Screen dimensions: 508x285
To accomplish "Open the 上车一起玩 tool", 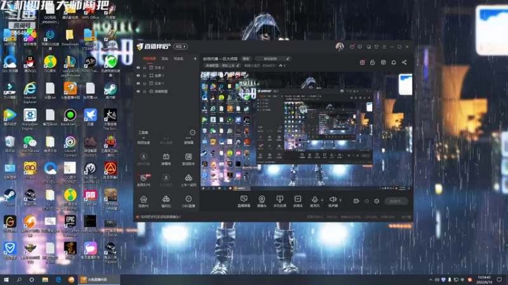I will coord(189,180).
